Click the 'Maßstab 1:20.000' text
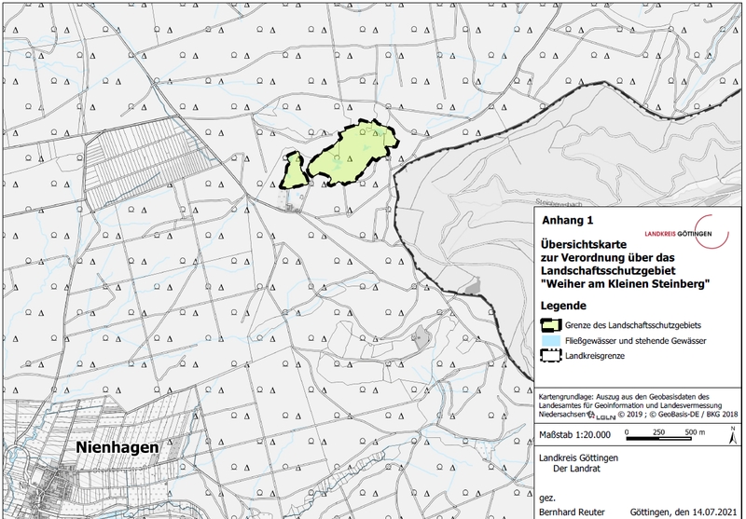 coord(576,432)
